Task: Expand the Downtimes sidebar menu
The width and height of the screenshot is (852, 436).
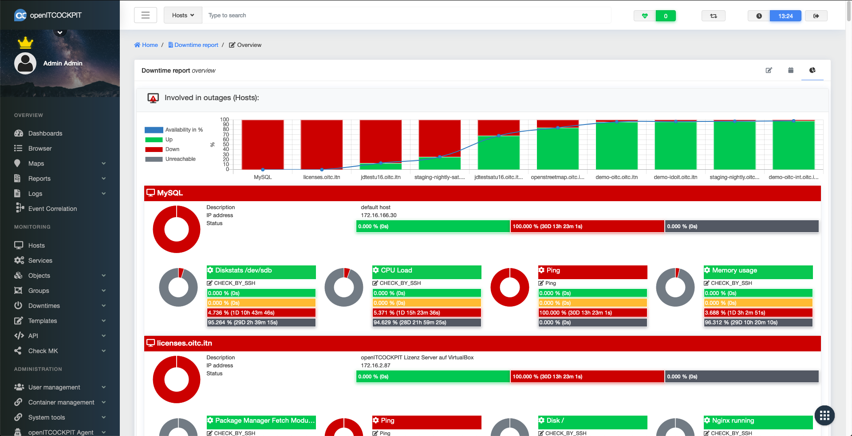Action: 60,306
